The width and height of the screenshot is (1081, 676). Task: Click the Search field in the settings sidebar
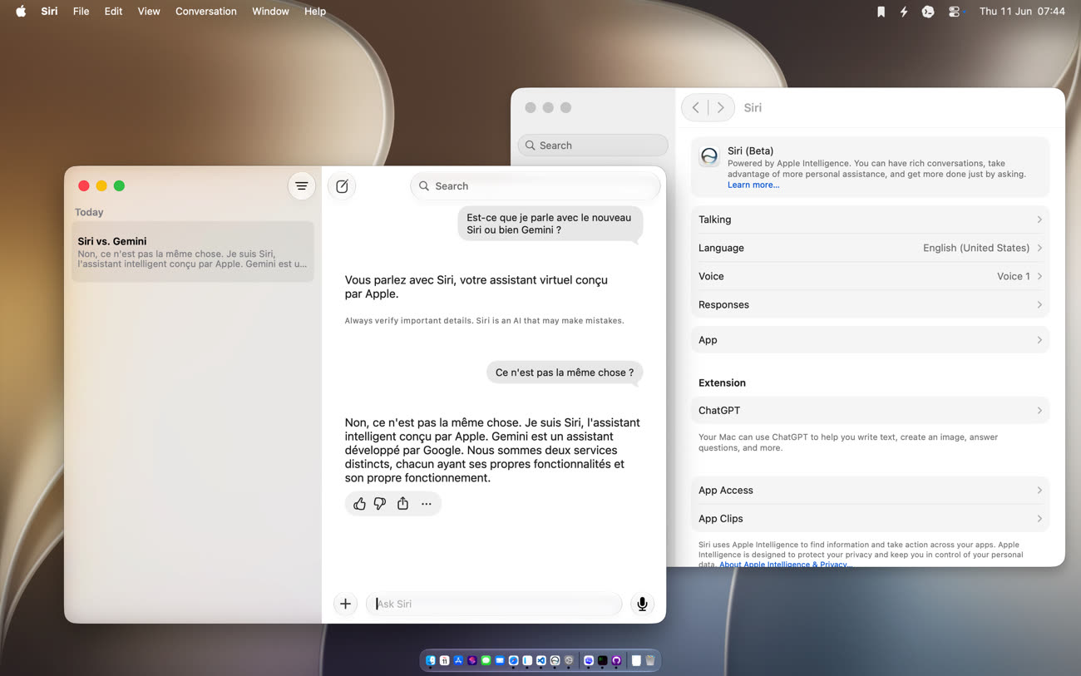pos(593,146)
